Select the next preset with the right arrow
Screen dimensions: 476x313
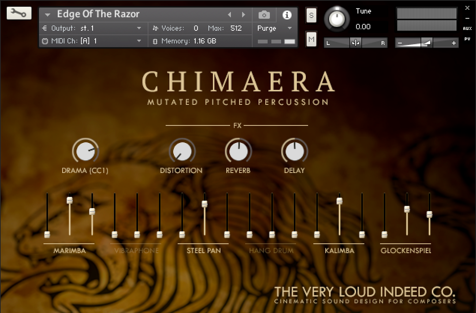pyautogui.click(x=243, y=14)
